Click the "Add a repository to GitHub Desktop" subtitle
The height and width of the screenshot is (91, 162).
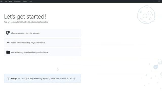[x=26, y=22]
